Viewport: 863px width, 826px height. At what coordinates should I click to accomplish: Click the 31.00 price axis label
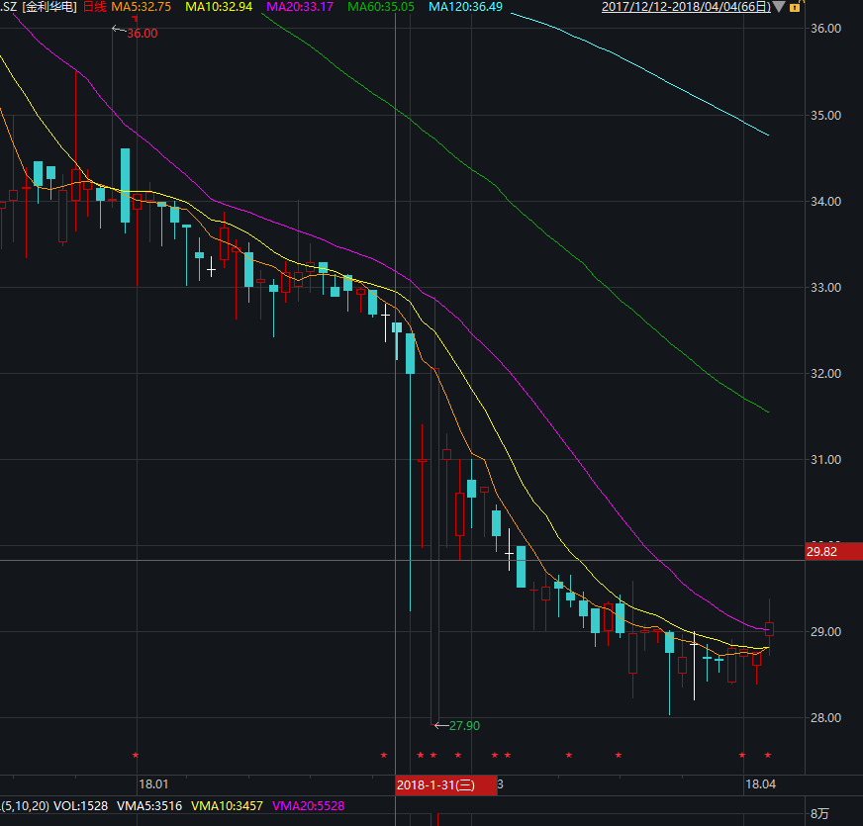[825, 460]
